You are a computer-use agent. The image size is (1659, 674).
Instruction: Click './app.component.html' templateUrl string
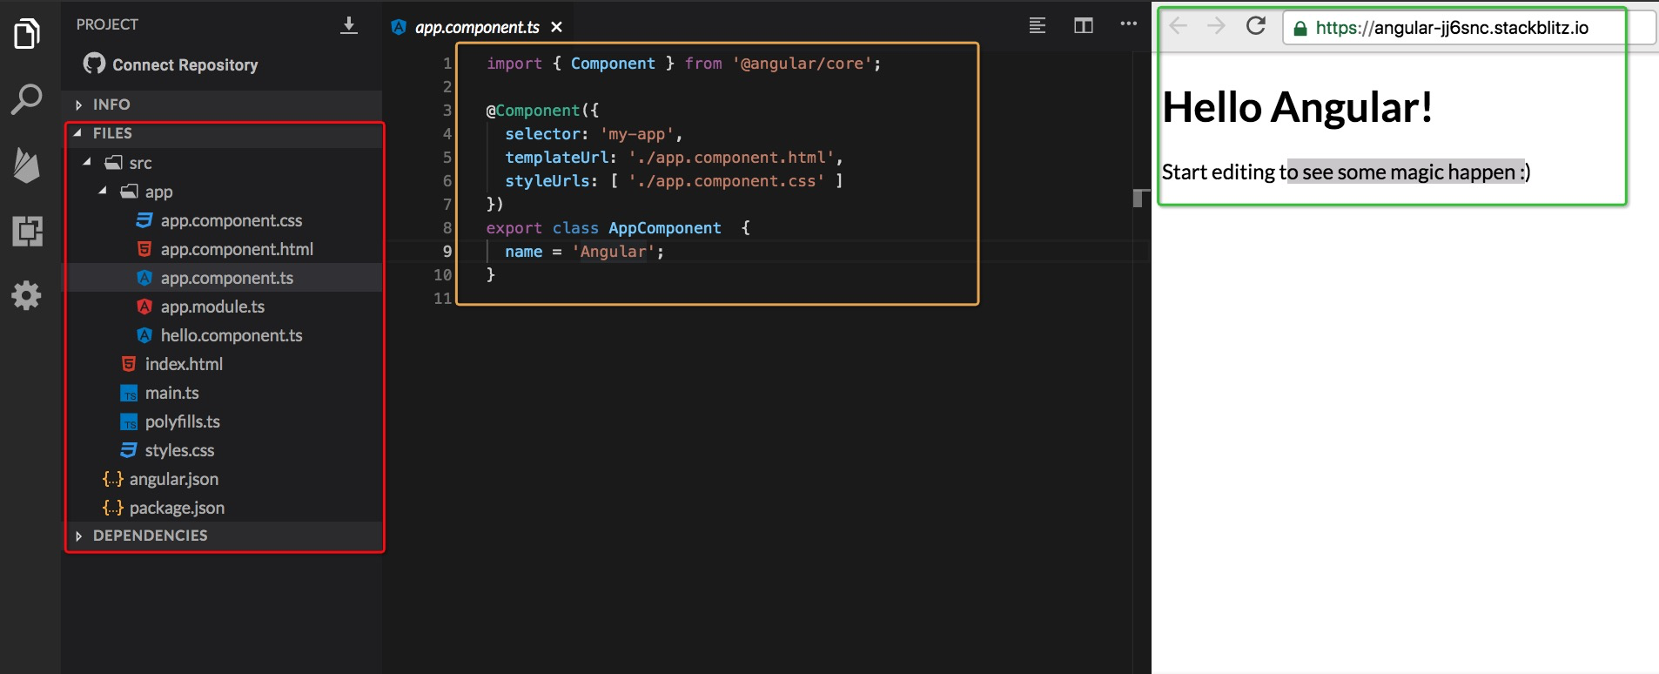[731, 158]
